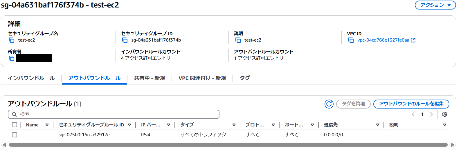Focus the 検索 search field
Image resolution: width=461 pixels, height=155 pixels.
[x=114, y=114]
